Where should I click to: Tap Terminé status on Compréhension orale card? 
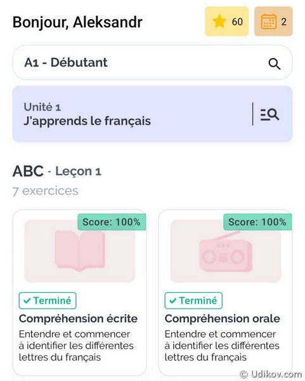pyautogui.click(x=193, y=300)
